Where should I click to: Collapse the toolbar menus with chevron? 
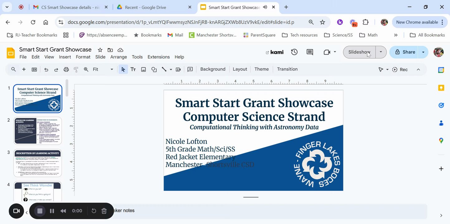[419, 69]
